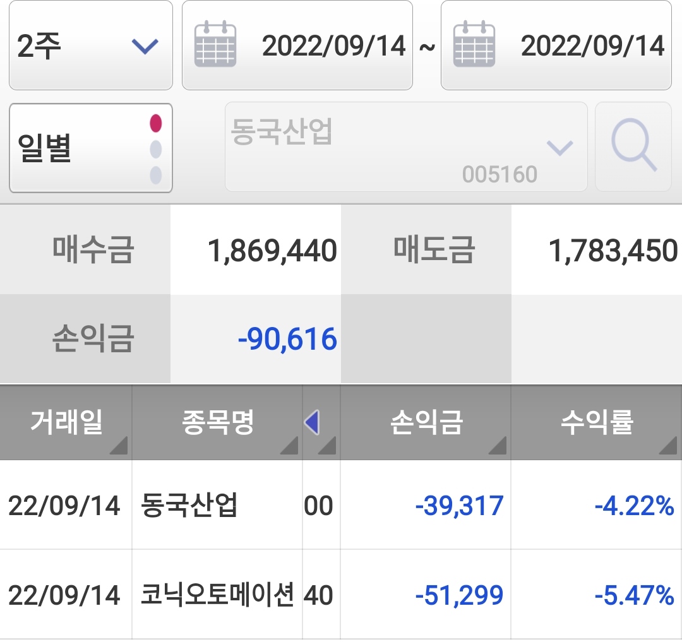Viewport: 682px width, 642px height.
Task: Click the 40 cell in 코닉오토메이션 row
Action: pos(321,595)
